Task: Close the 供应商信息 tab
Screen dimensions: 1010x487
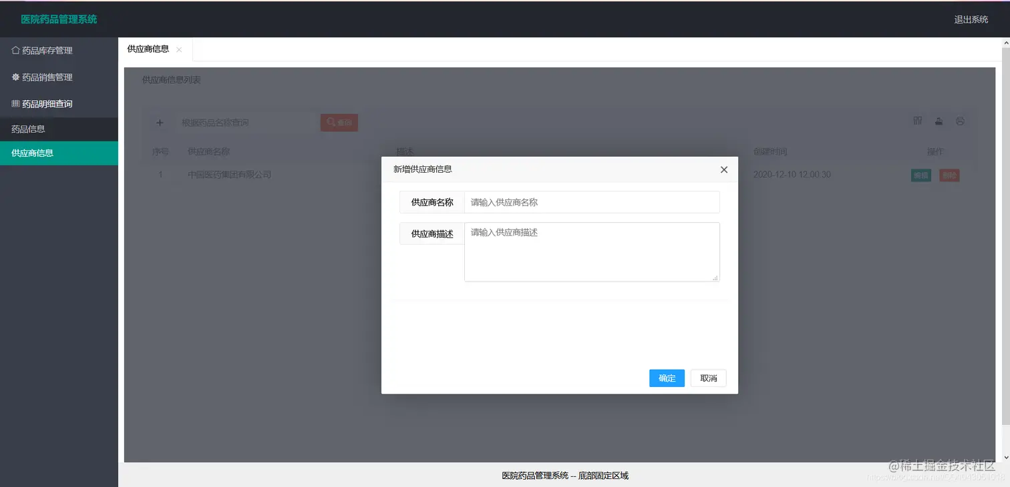Action: click(179, 50)
